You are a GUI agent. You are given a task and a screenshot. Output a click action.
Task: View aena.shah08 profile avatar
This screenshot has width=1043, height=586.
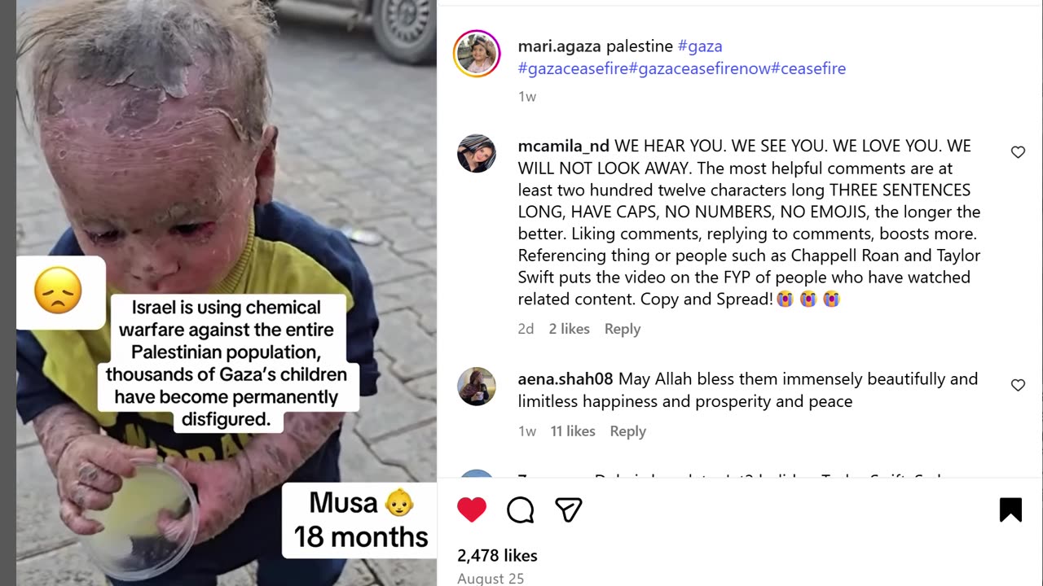pos(477,387)
